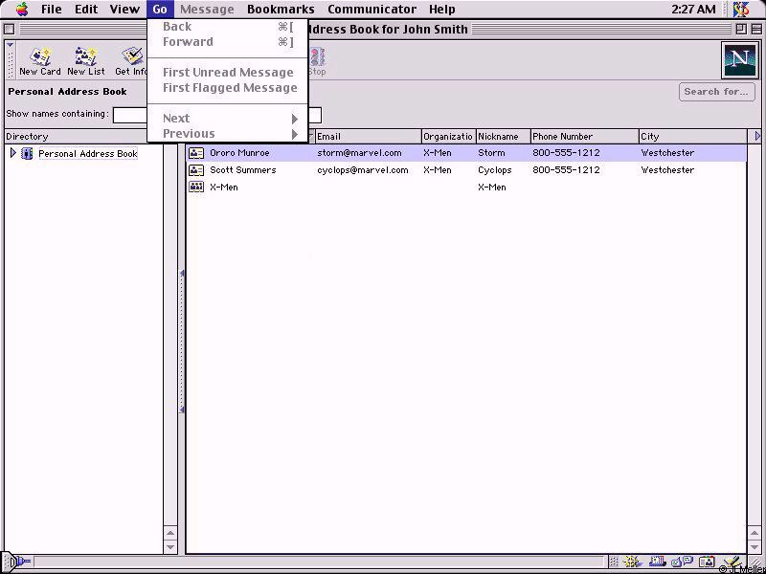The height and width of the screenshot is (574, 766).
Task: Collapse the toolbar using its top-left arrow
Action: pyautogui.click(x=11, y=45)
